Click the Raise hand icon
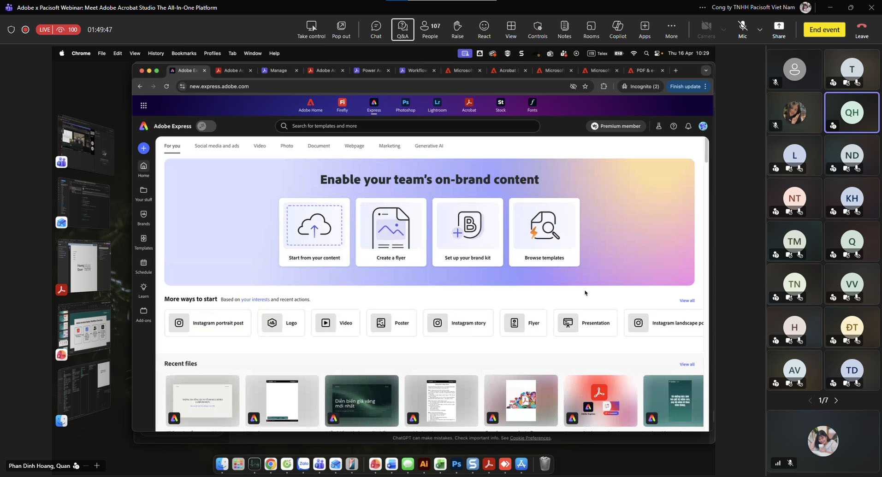Image resolution: width=882 pixels, height=477 pixels. 457,29
